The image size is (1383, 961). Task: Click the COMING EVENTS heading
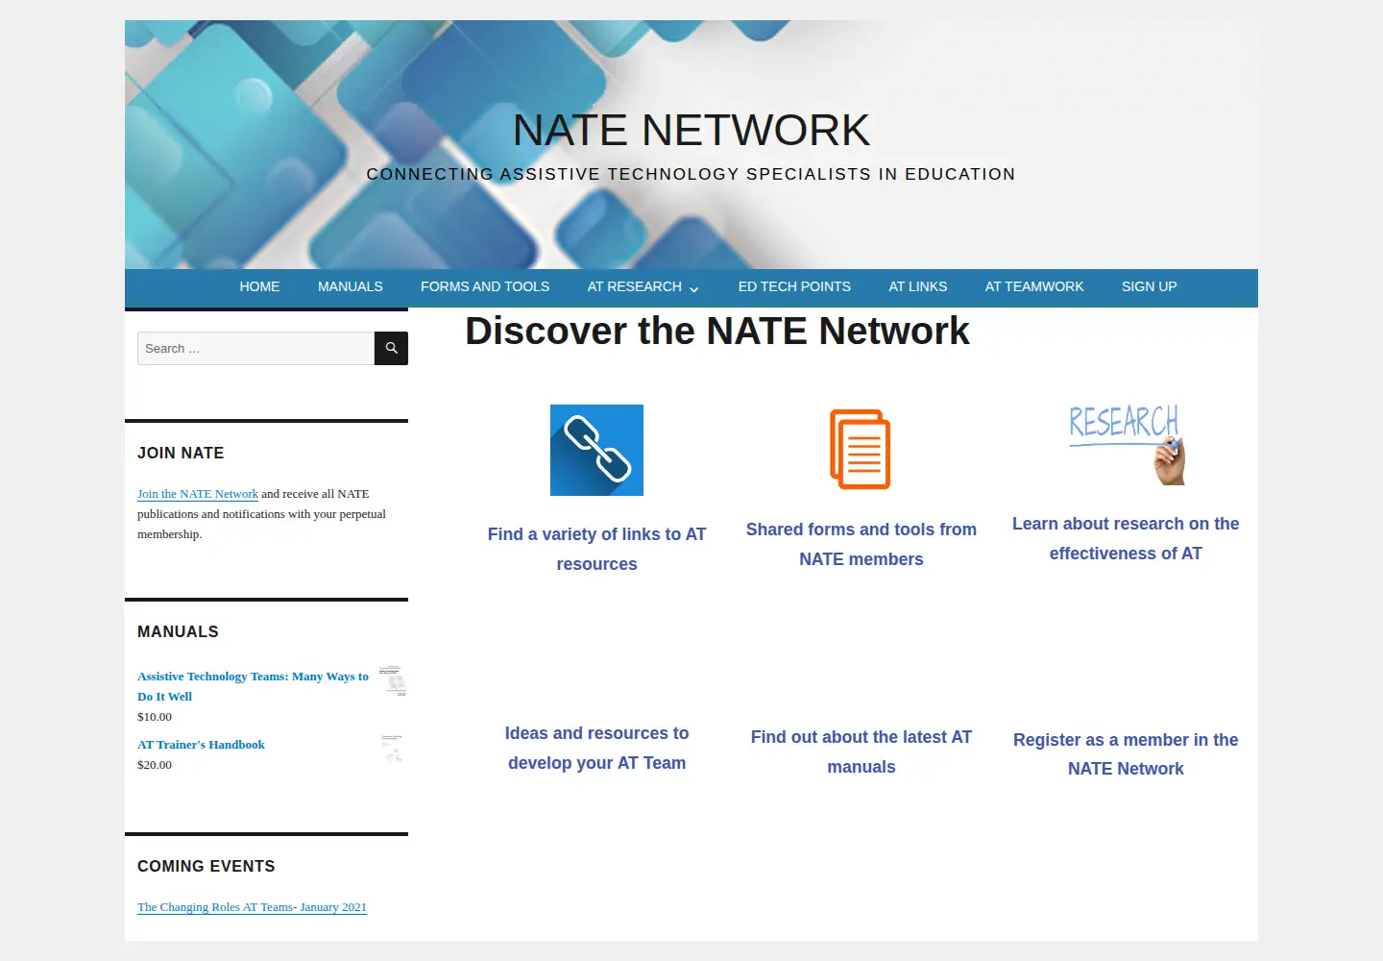tap(206, 866)
